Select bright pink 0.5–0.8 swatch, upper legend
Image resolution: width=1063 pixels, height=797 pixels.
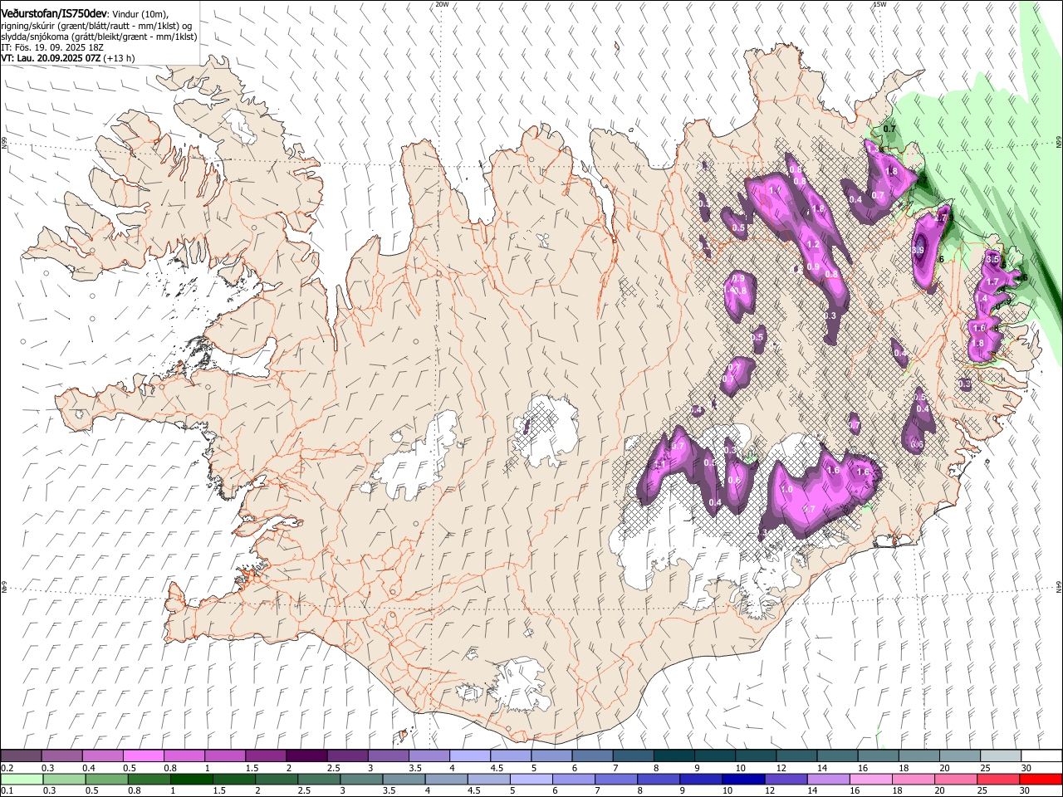tap(143, 756)
